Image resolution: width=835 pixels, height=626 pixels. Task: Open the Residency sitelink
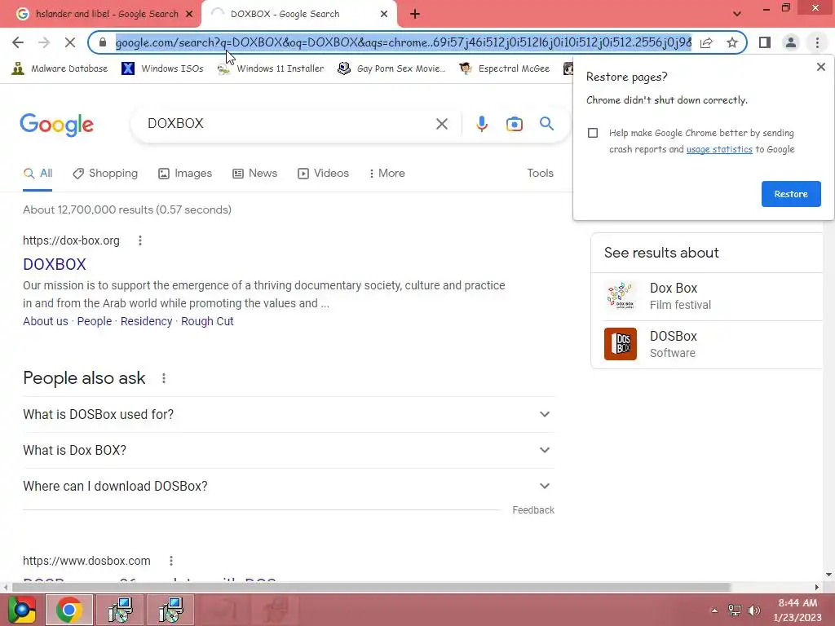coord(147,321)
